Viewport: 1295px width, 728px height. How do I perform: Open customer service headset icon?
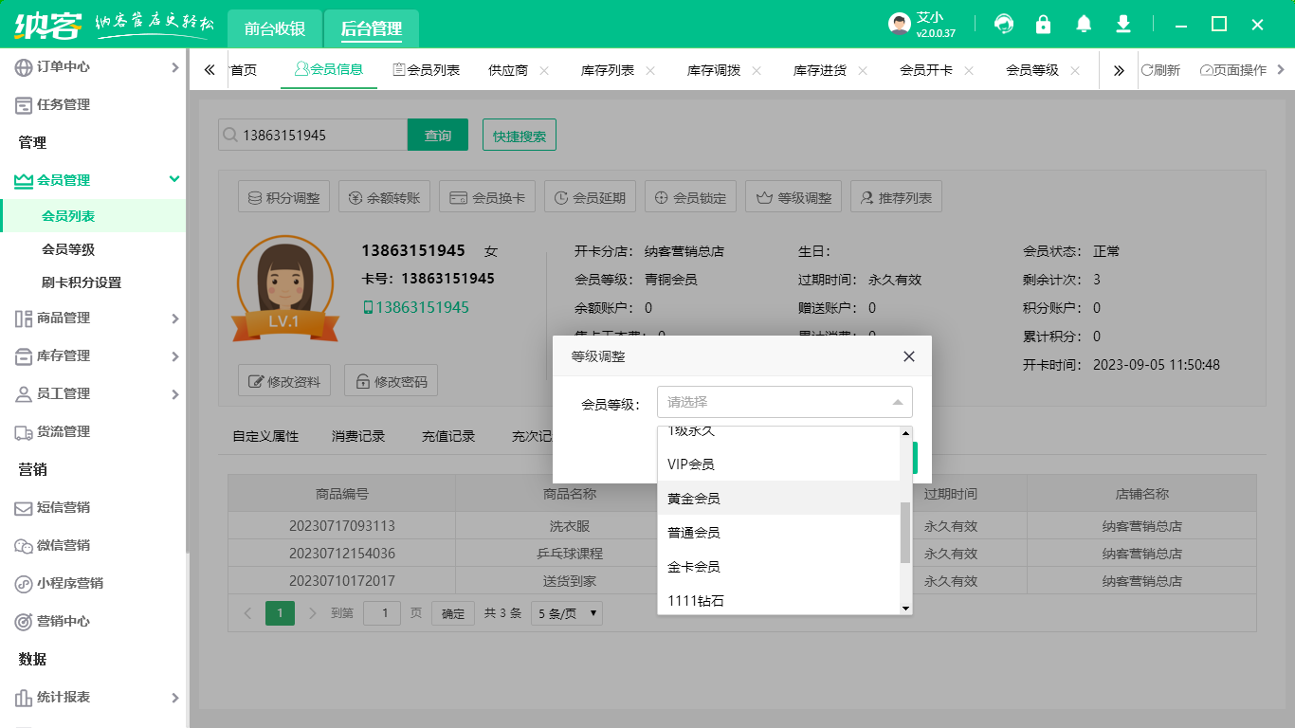[1003, 25]
